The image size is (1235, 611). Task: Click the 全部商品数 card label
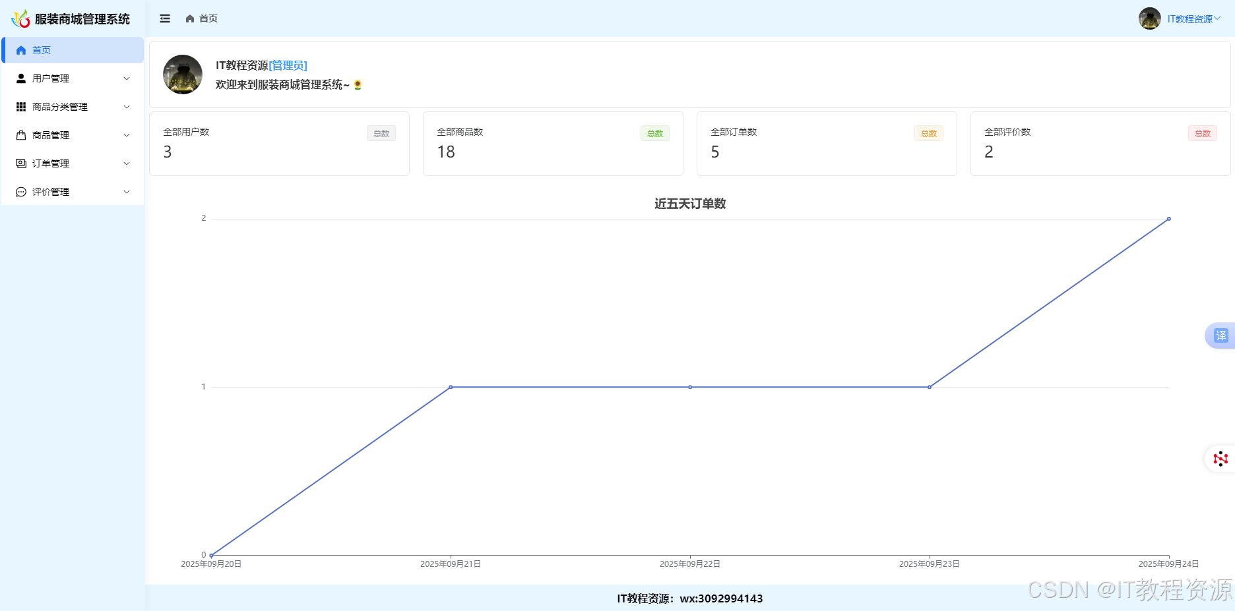click(460, 132)
